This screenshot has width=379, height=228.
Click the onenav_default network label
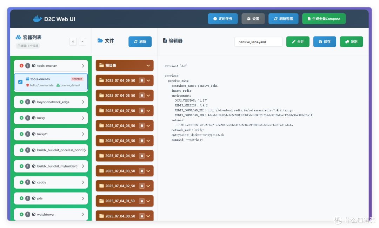point(68,85)
